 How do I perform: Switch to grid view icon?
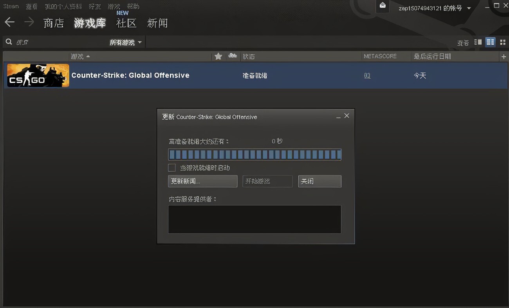[503, 42]
